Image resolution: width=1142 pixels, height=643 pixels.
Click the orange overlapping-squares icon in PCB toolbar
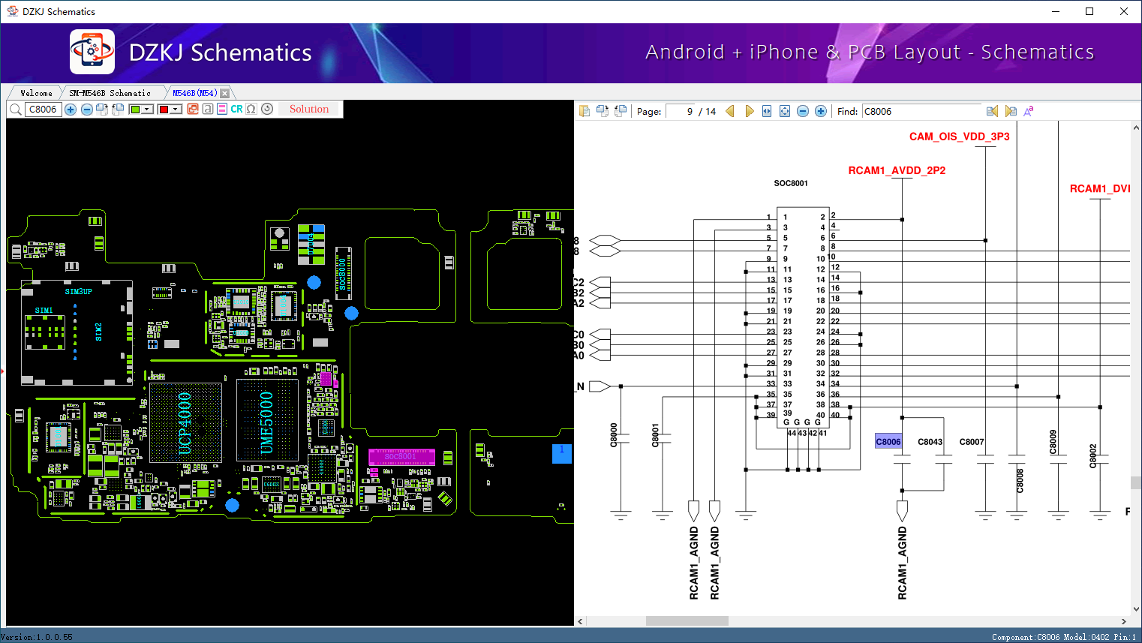pos(193,110)
